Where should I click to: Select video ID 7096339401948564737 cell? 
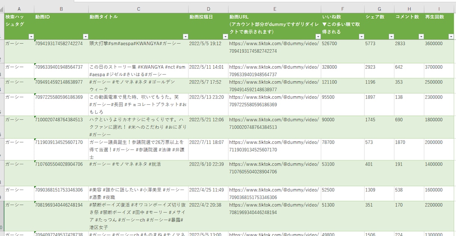61,70
